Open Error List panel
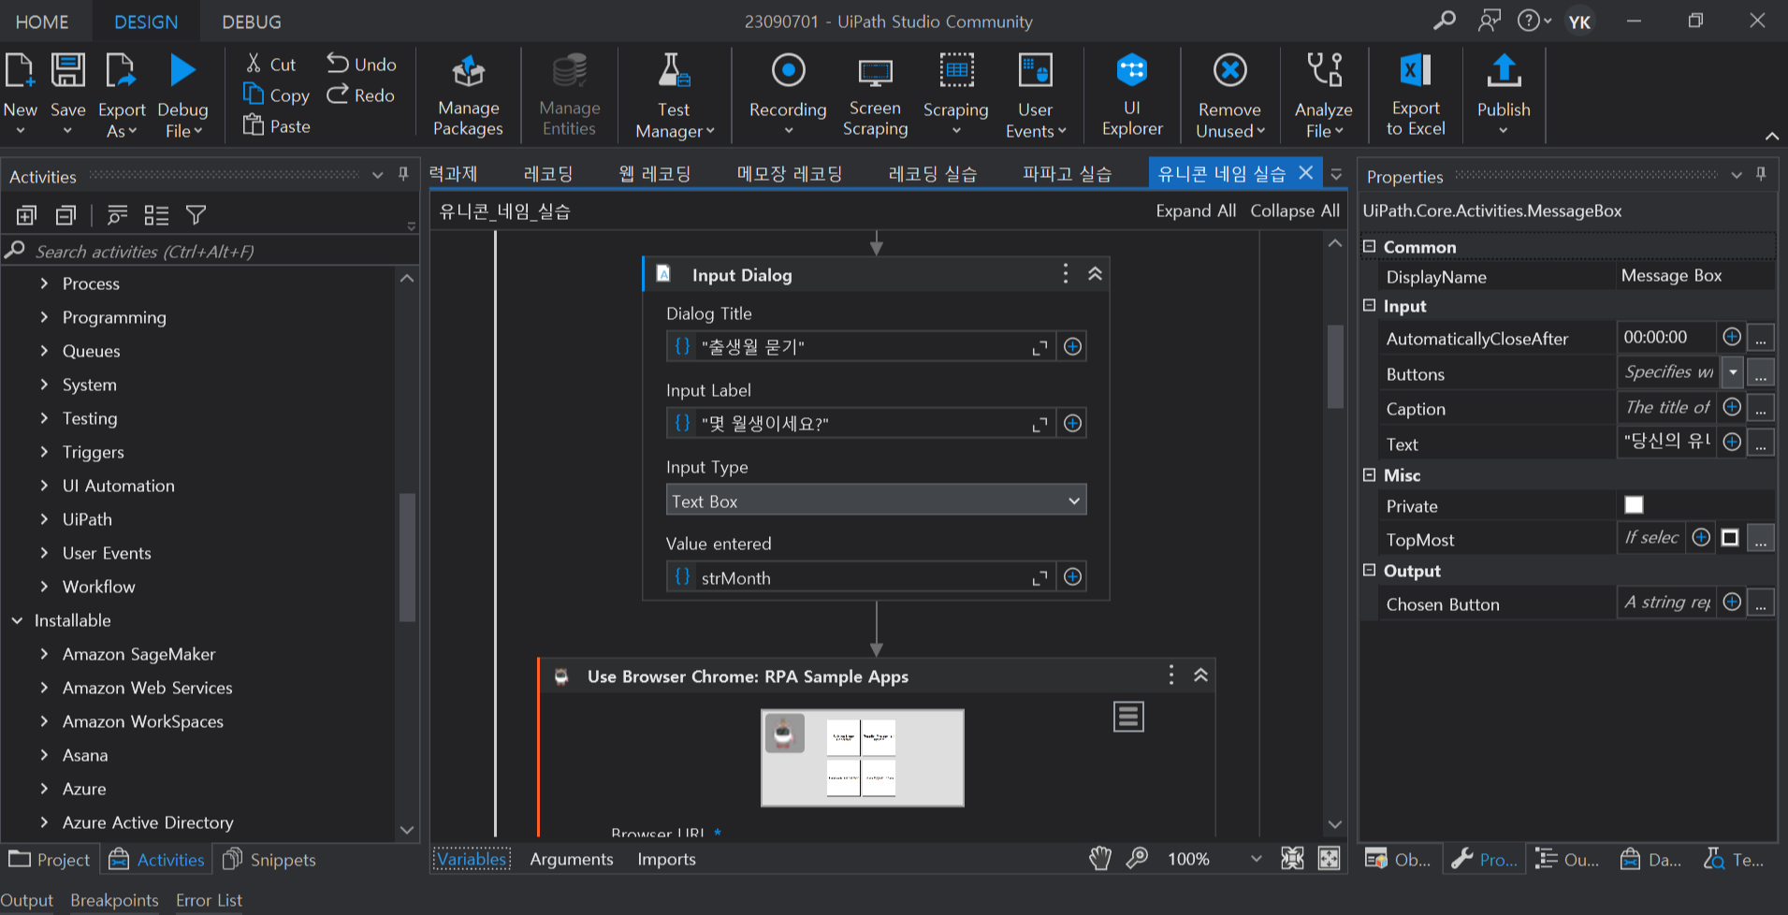The image size is (1788, 915). [209, 900]
